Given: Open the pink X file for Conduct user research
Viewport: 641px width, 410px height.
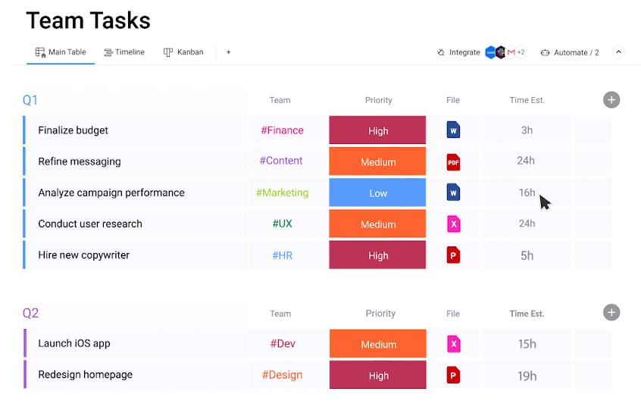Looking at the screenshot, I should (x=453, y=224).
